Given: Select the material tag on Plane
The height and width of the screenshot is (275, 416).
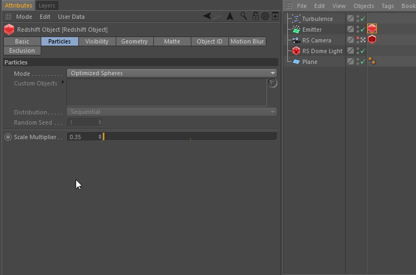Looking at the screenshot, I should click(x=372, y=61).
